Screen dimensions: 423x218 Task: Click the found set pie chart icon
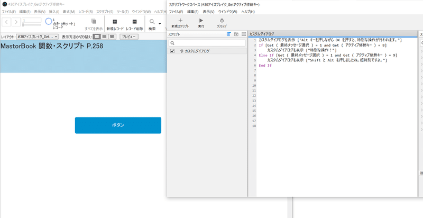point(48,21)
